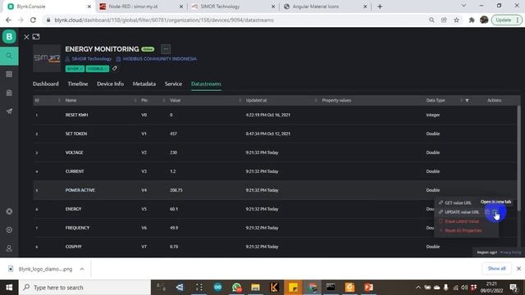Open the lifebuoy help icon in sidebar
This screenshot has height=295, width=525.
[x=9, y=211]
